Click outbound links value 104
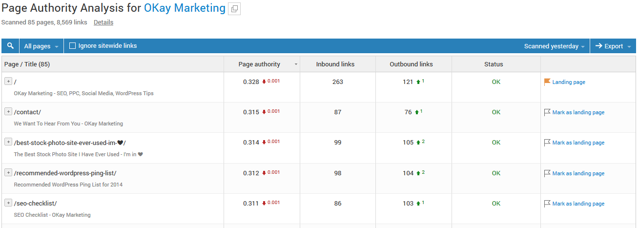Image resolution: width=639 pixels, height=228 pixels. tap(408, 173)
